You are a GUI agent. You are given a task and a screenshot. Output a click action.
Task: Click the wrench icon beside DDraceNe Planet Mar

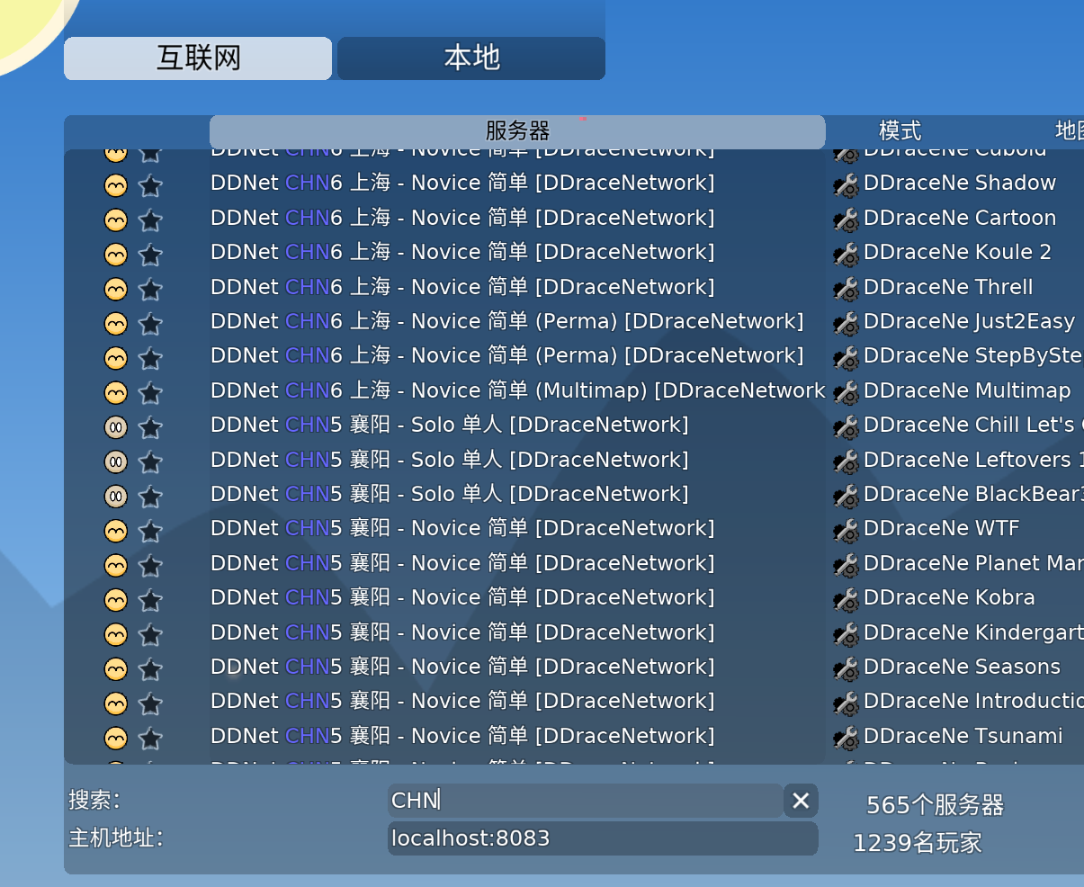pyautogui.click(x=846, y=565)
